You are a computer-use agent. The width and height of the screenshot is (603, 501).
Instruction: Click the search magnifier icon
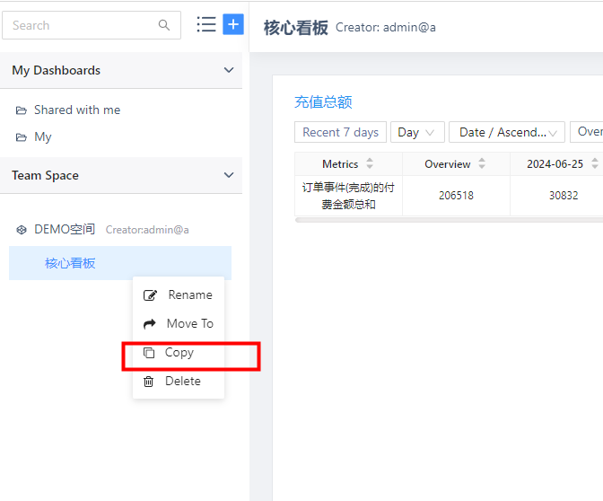[164, 25]
